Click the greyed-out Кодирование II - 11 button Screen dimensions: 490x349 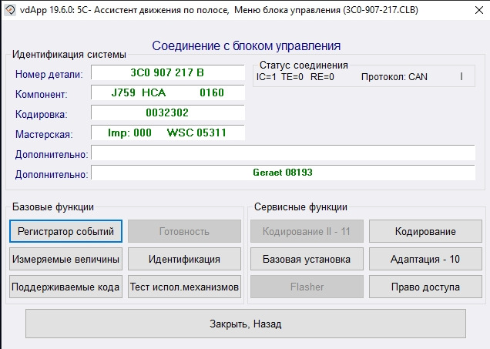coord(307,231)
